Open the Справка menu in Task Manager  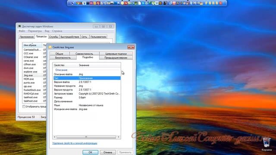coord(57,31)
